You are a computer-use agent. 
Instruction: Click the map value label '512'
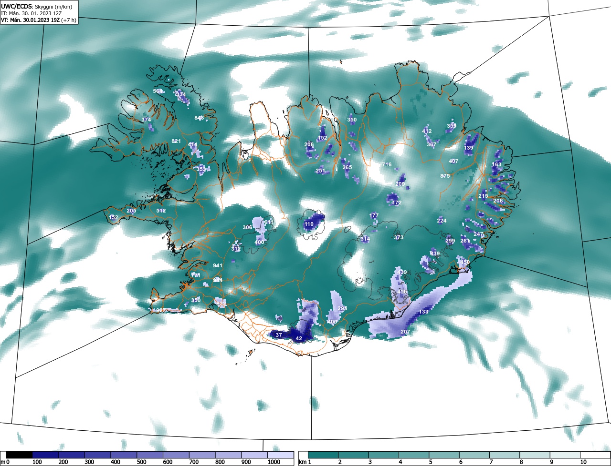point(161,211)
